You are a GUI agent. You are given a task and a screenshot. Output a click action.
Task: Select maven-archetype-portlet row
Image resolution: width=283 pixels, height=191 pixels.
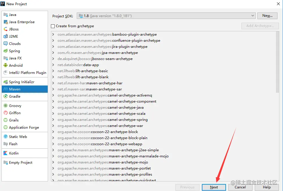pos(163,168)
